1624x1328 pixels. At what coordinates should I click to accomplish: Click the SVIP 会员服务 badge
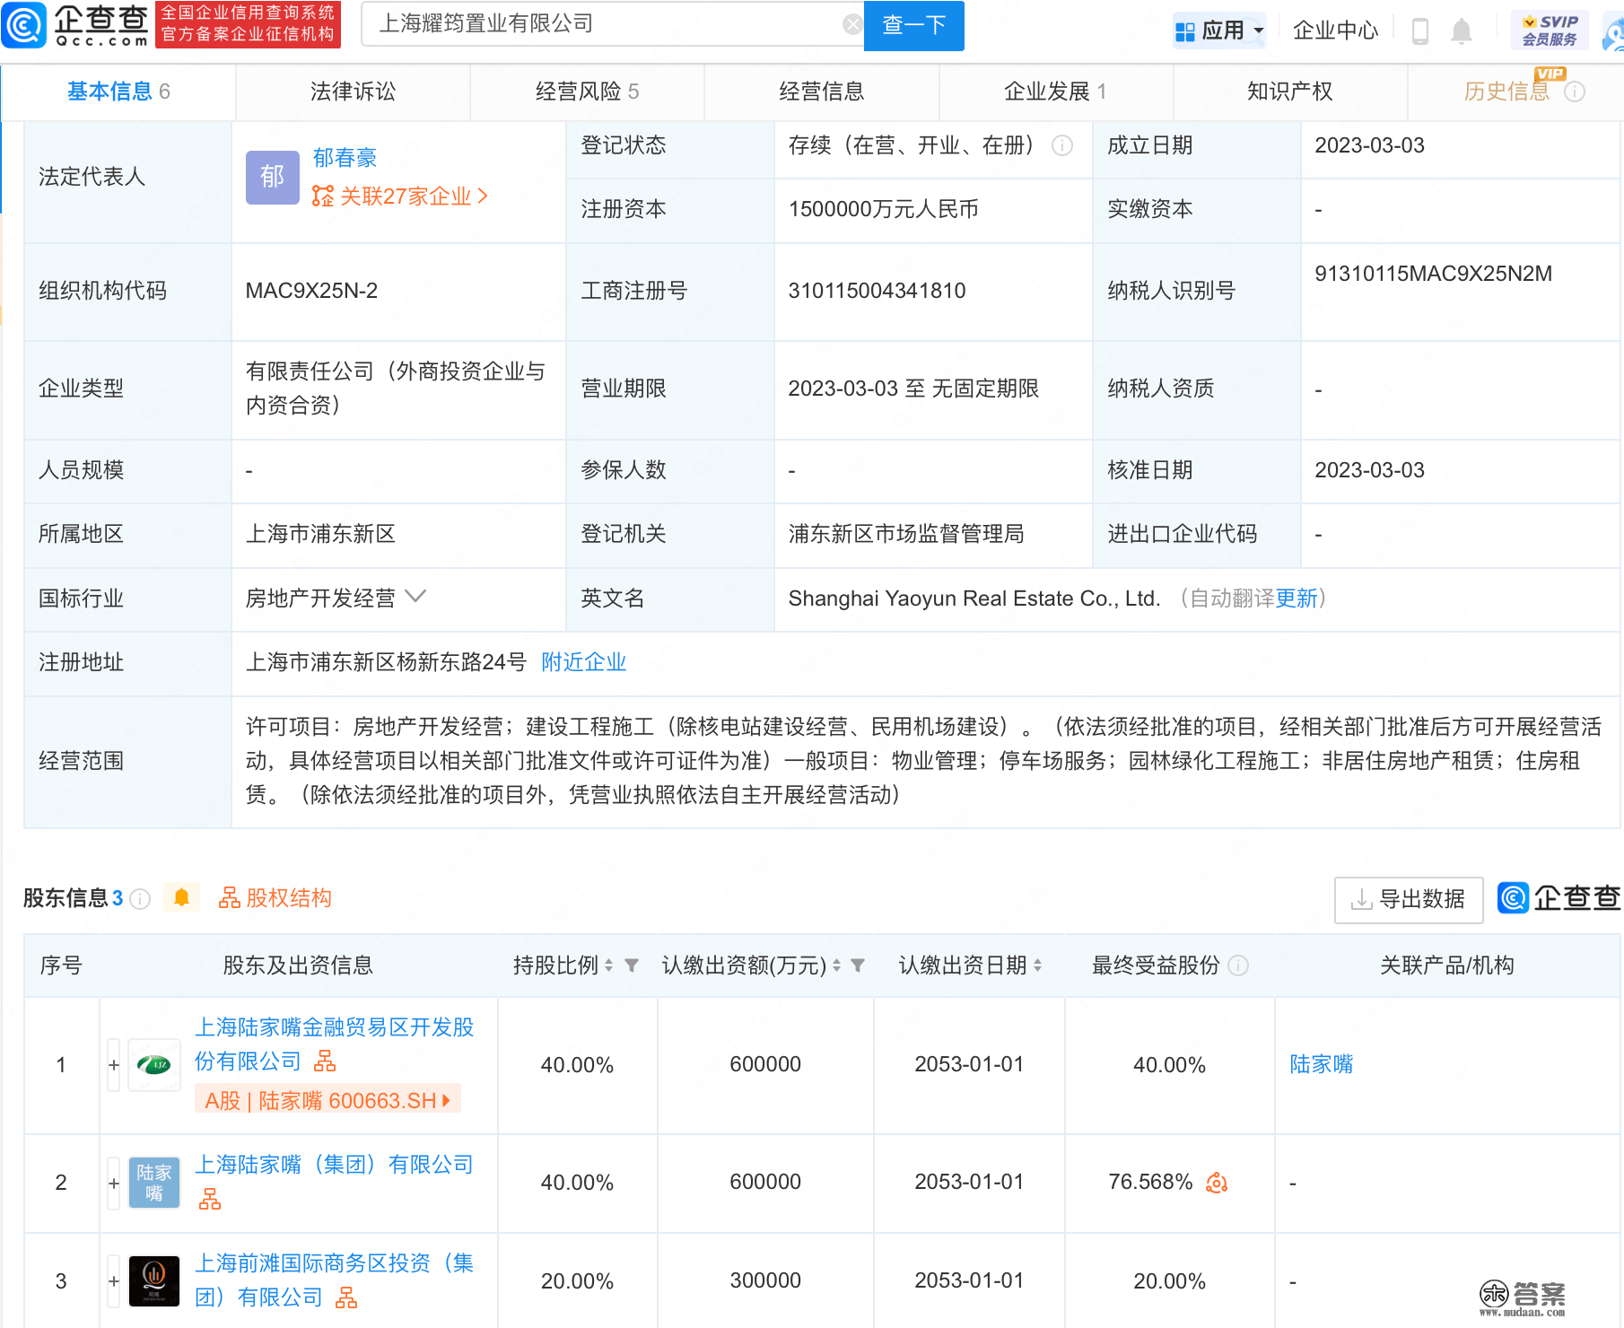click(x=1550, y=31)
